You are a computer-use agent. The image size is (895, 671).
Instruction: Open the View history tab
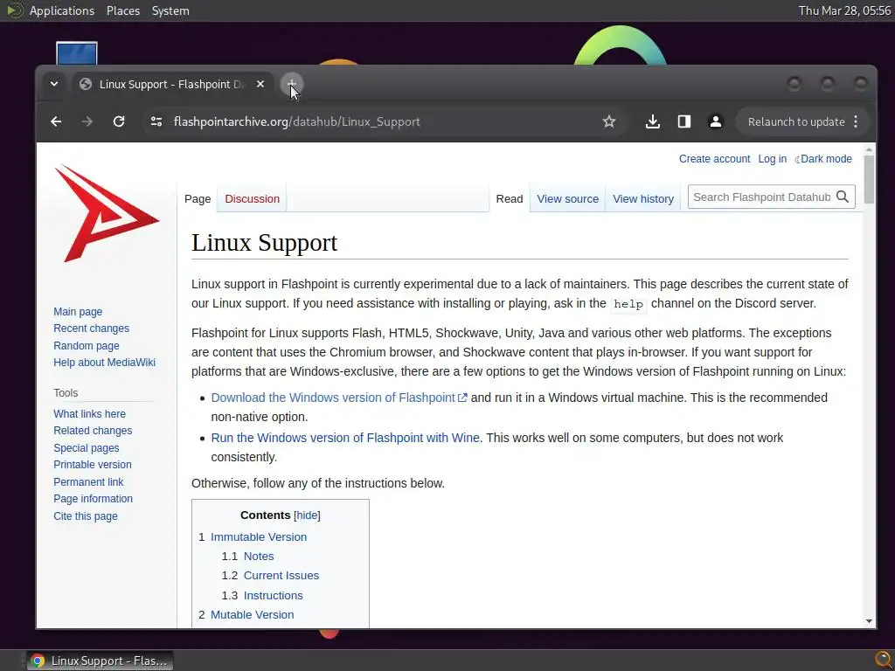(x=642, y=198)
